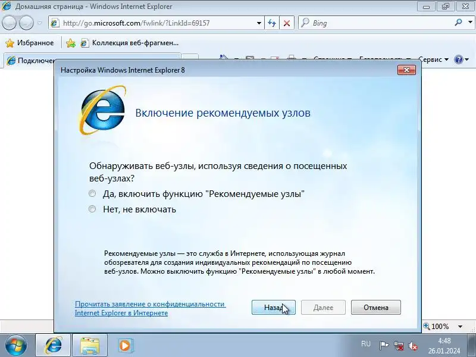Open the Internet Explorer privacy statement link

[151, 308]
